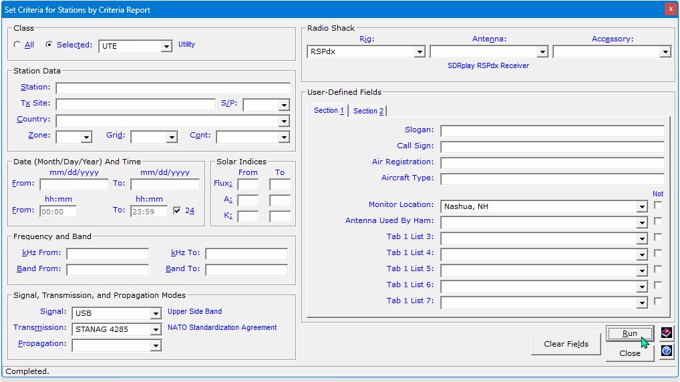Select the All class radio button

18,45
